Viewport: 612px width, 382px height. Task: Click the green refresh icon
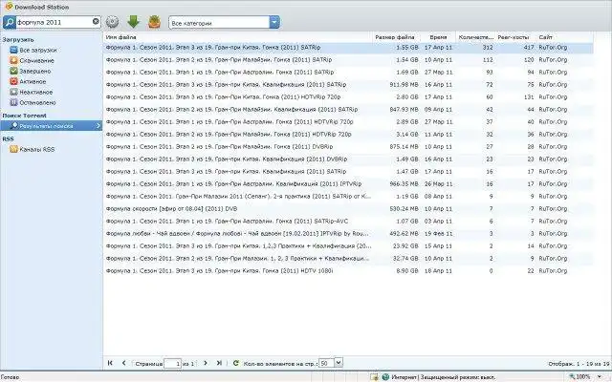click(236, 363)
